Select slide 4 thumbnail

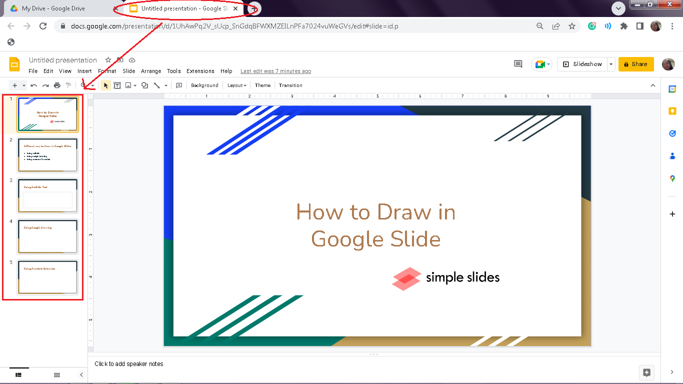point(47,236)
